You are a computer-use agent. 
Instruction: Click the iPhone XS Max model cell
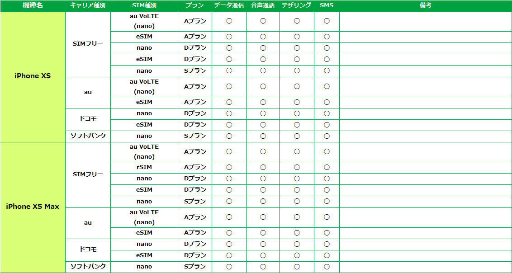tap(33, 207)
